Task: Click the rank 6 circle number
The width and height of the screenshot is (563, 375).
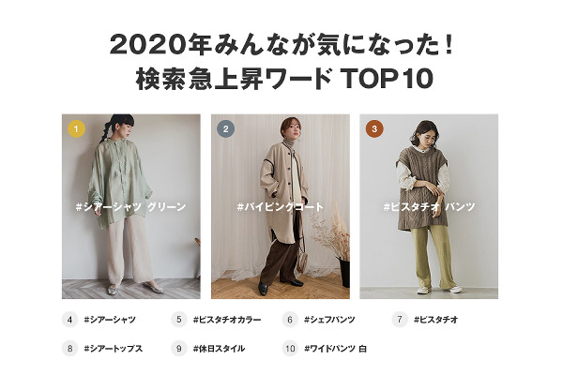Action: pyautogui.click(x=290, y=320)
